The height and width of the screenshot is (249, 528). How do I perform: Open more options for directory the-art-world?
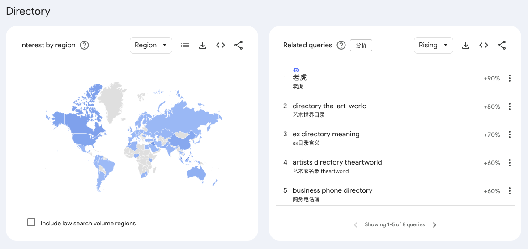pos(510,107)
